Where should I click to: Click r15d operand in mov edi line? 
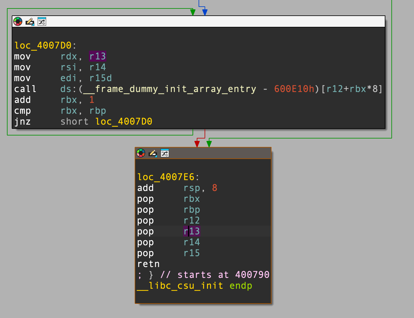(x=101, y=78)
